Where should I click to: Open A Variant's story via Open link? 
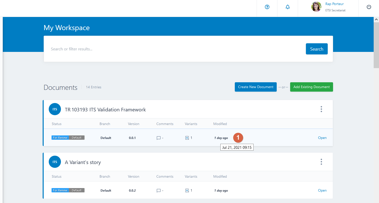[x=322, y=191]
